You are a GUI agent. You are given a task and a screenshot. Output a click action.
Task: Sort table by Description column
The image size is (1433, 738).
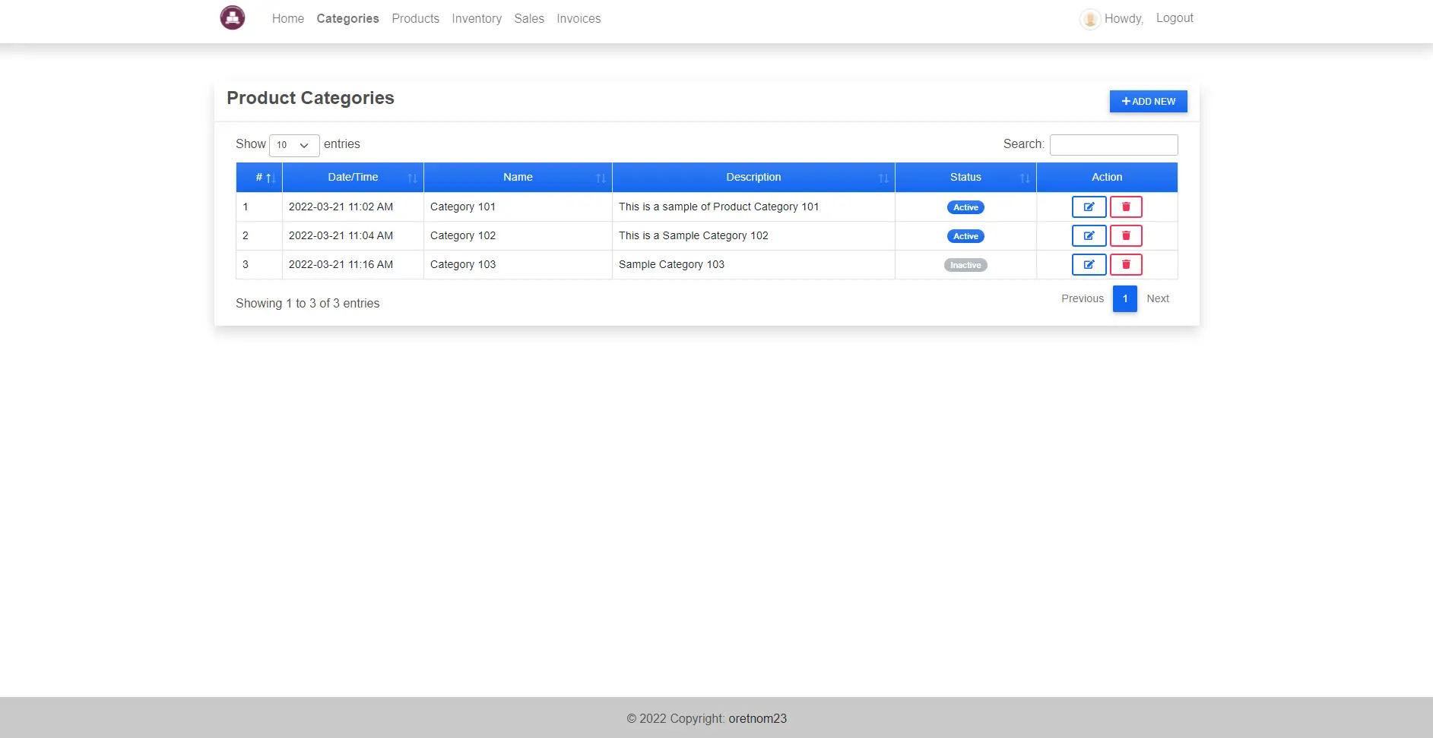[753, 177]
